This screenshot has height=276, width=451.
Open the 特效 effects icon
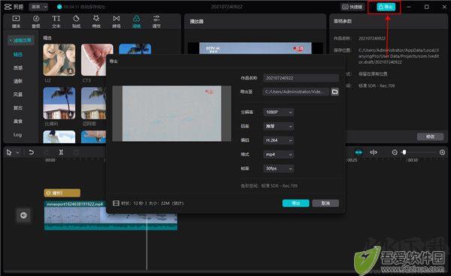96,22
